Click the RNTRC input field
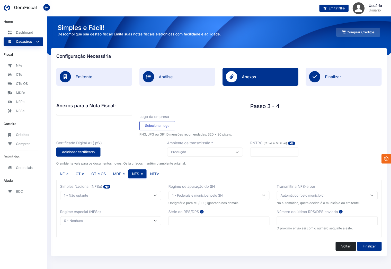This screenshot has height=269, width=391. click(x=274, y=152)
